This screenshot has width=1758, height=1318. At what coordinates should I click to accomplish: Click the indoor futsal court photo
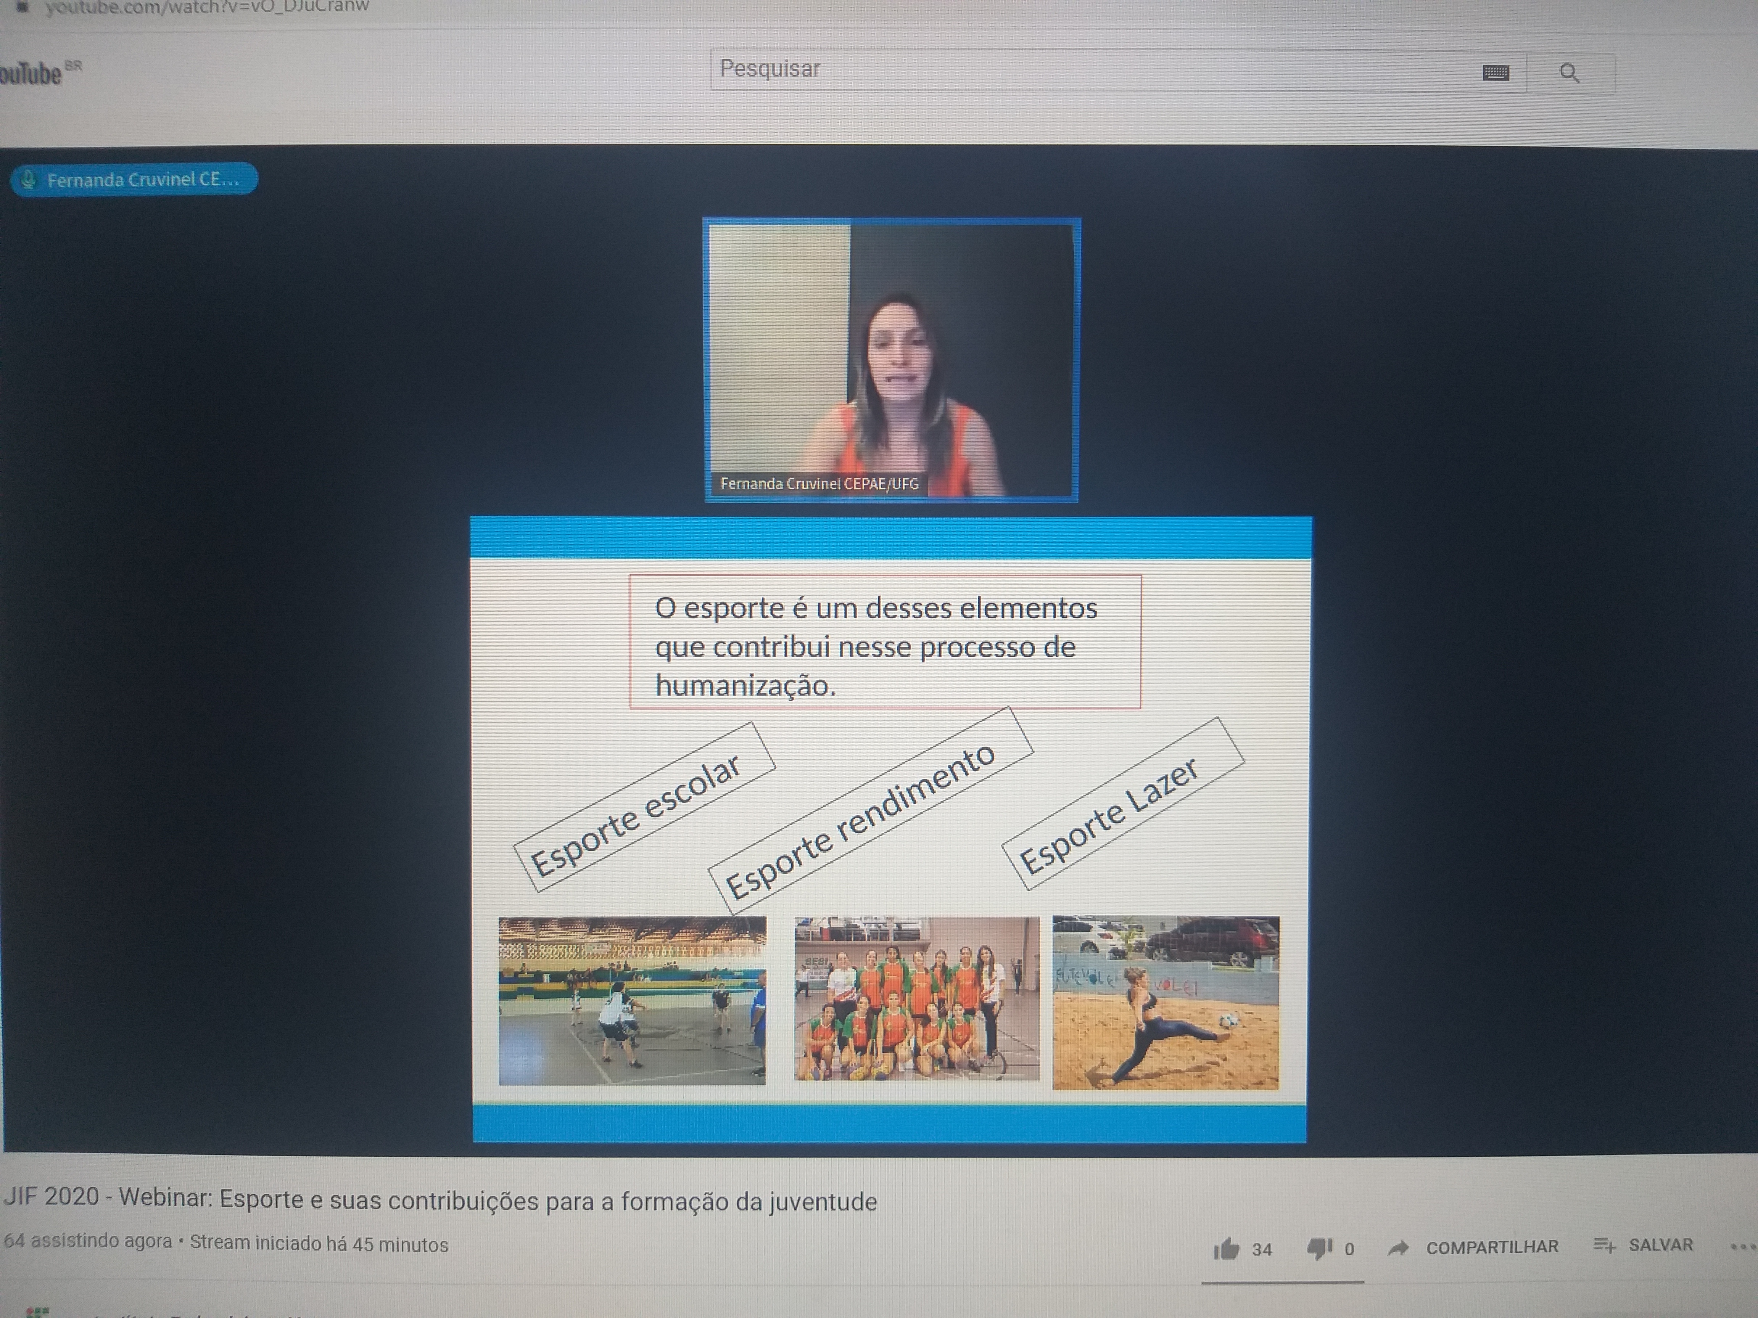tap(632, 1000)
